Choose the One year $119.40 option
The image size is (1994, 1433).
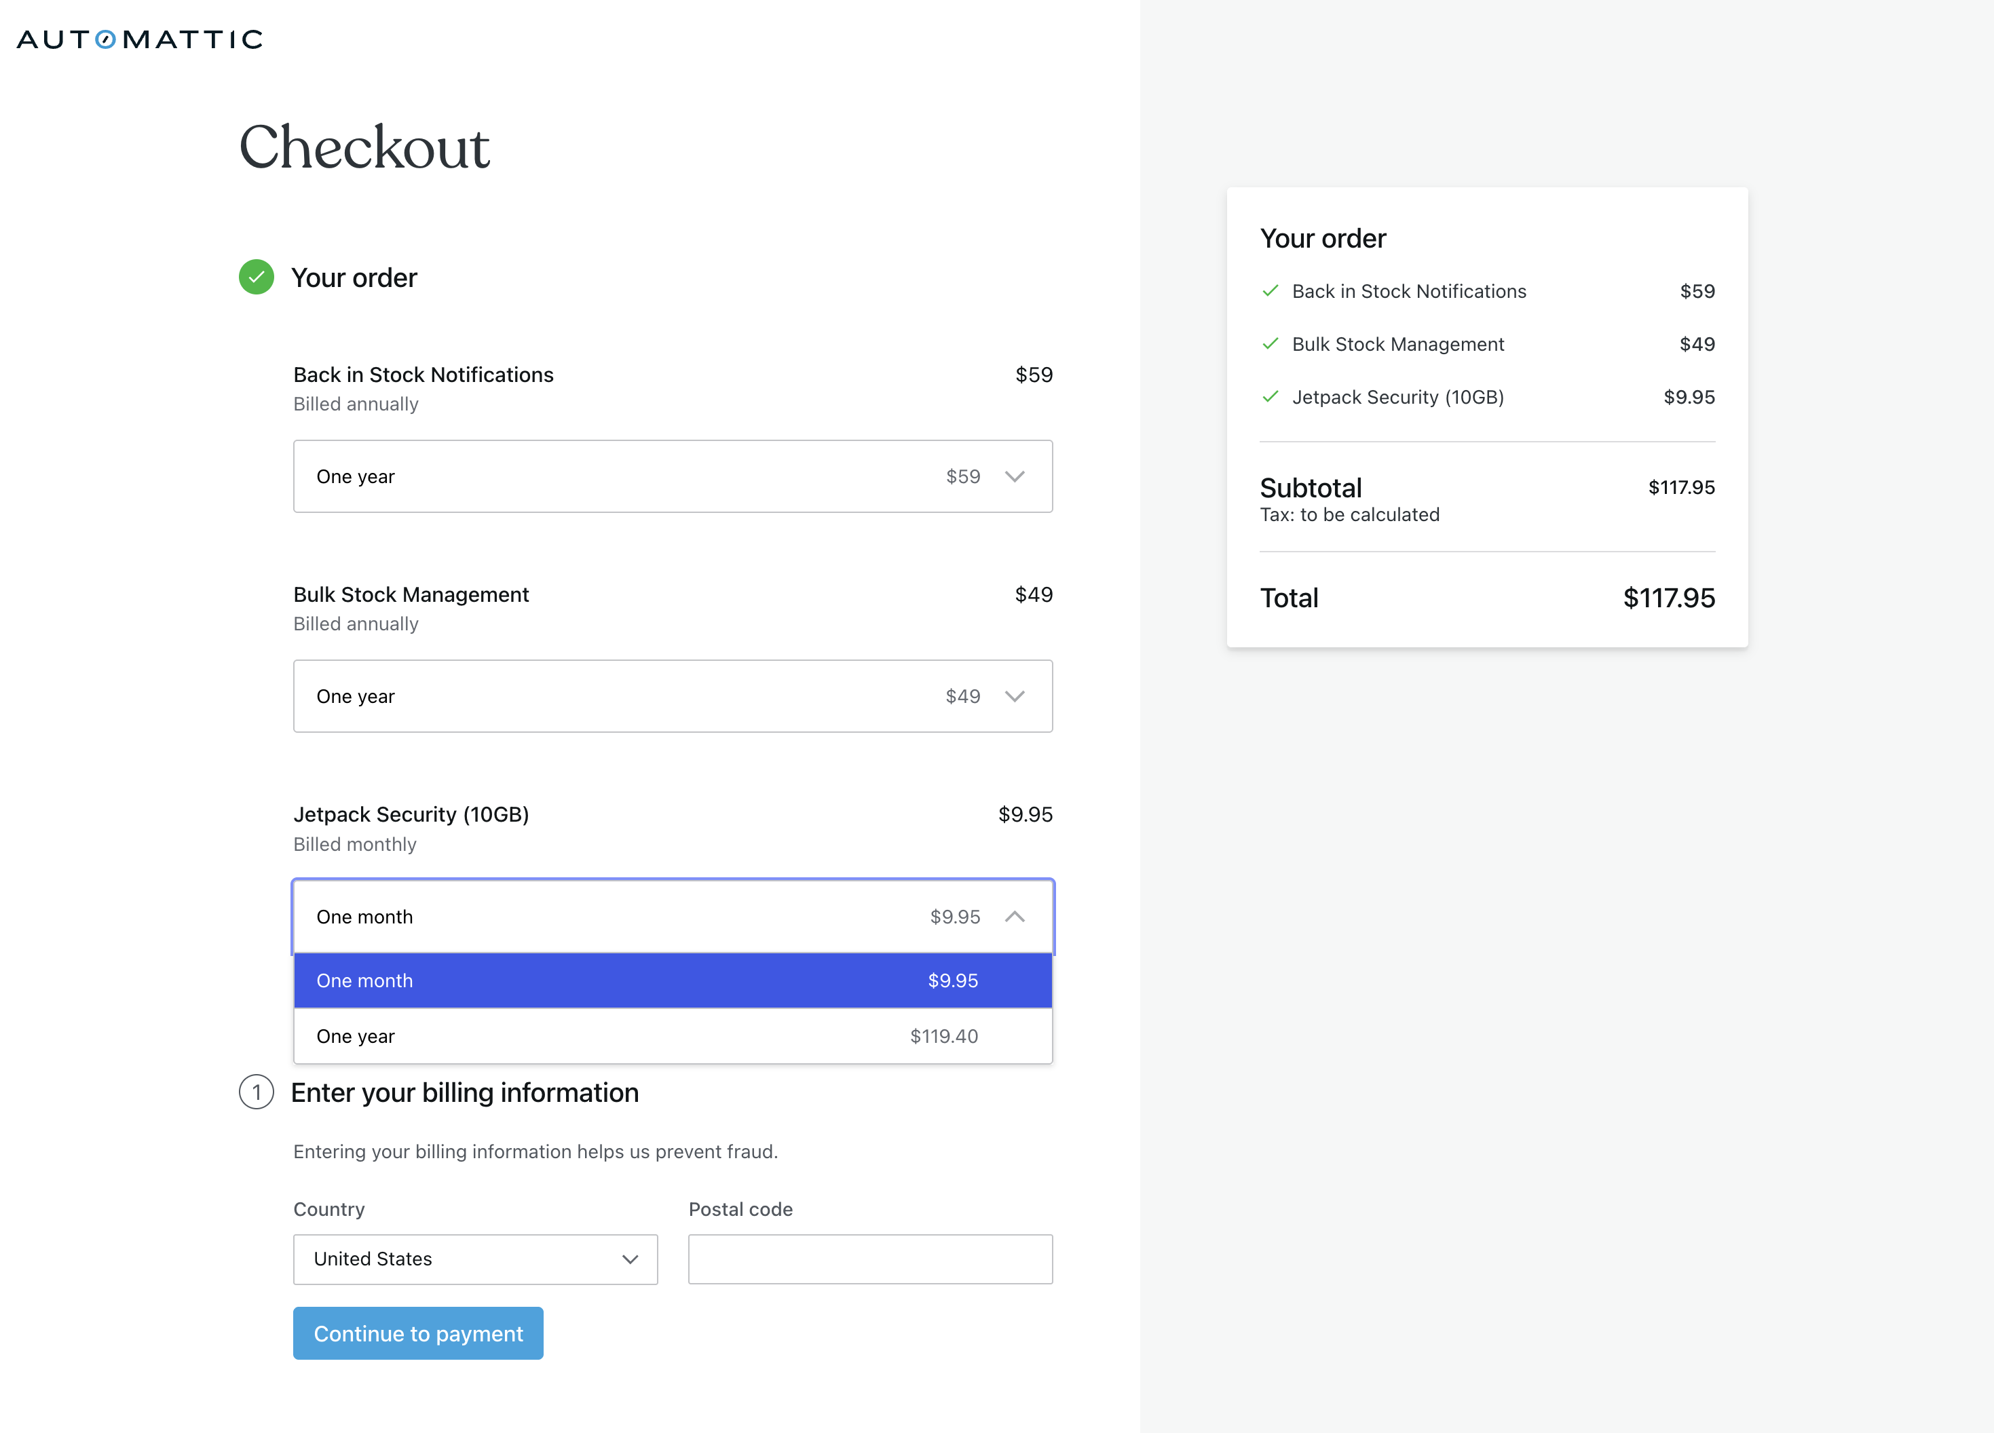(673, 1035)
